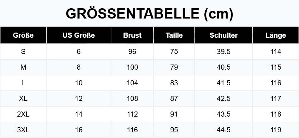Click the 2XL size cell
This screenshot has height=138, width=299.
click(x=23, y=114)
